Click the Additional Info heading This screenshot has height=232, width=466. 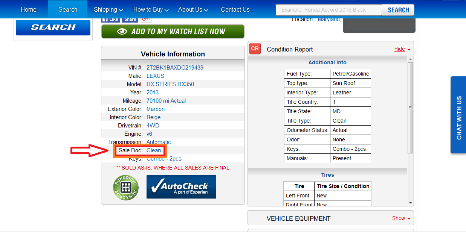coord(327,62)
